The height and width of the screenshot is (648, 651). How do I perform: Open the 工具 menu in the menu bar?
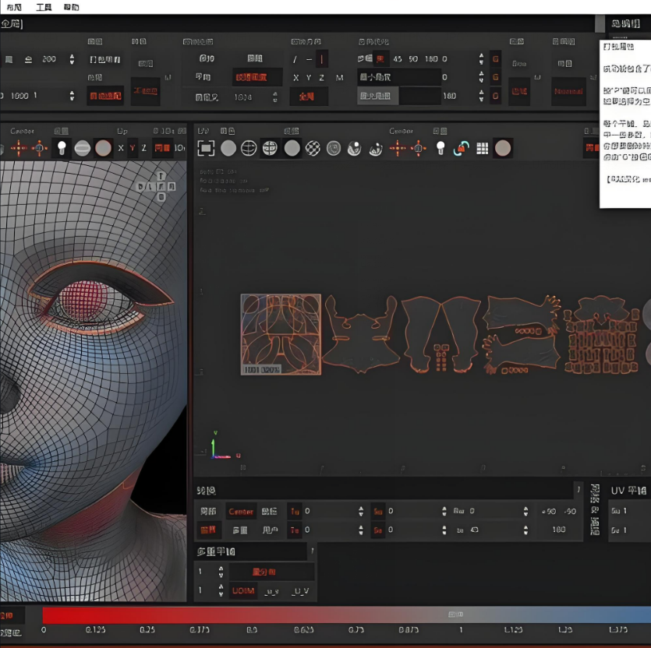(x=44, y=7)
